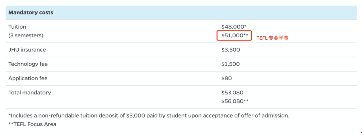Viewport: 362px width, 133px height.
Task: Click the non-refundable tuition deposit footnote
Action: [x=149, y=116]
